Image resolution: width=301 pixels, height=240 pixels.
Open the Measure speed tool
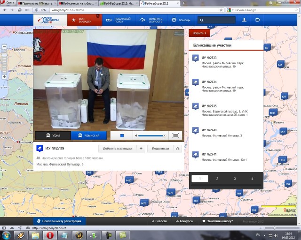point(151,20)
